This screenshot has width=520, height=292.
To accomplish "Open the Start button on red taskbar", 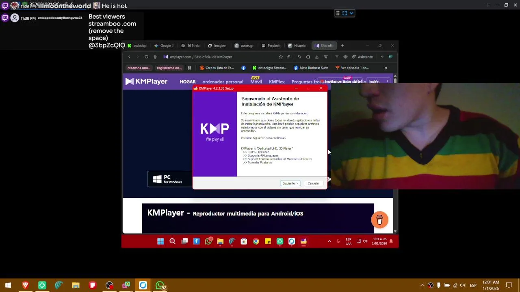I will [x=160, y=242].
